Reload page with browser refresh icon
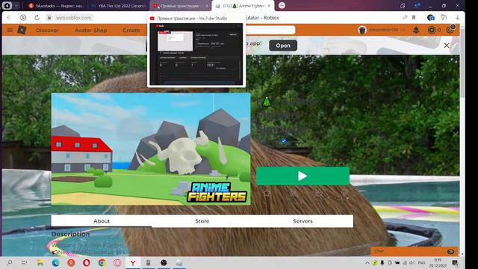The height and width of the screenshot is (269, 478). point(37,18)
